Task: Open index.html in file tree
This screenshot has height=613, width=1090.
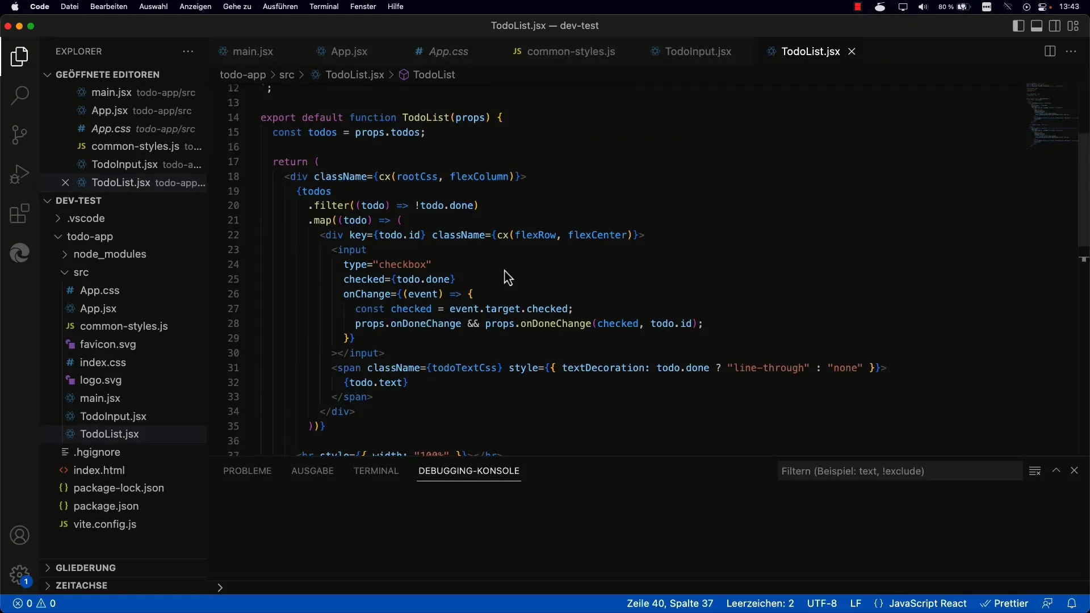Action: click(99, 471)
